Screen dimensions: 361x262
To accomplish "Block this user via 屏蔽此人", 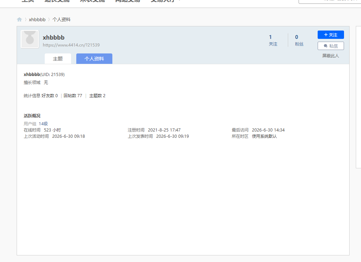I will tap(330, 56).
